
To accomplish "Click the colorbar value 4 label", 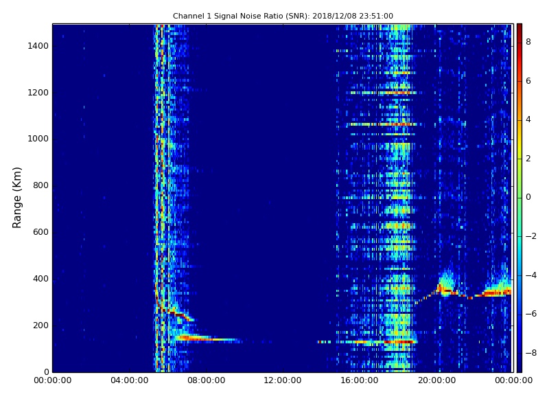I will click(528, 119).
